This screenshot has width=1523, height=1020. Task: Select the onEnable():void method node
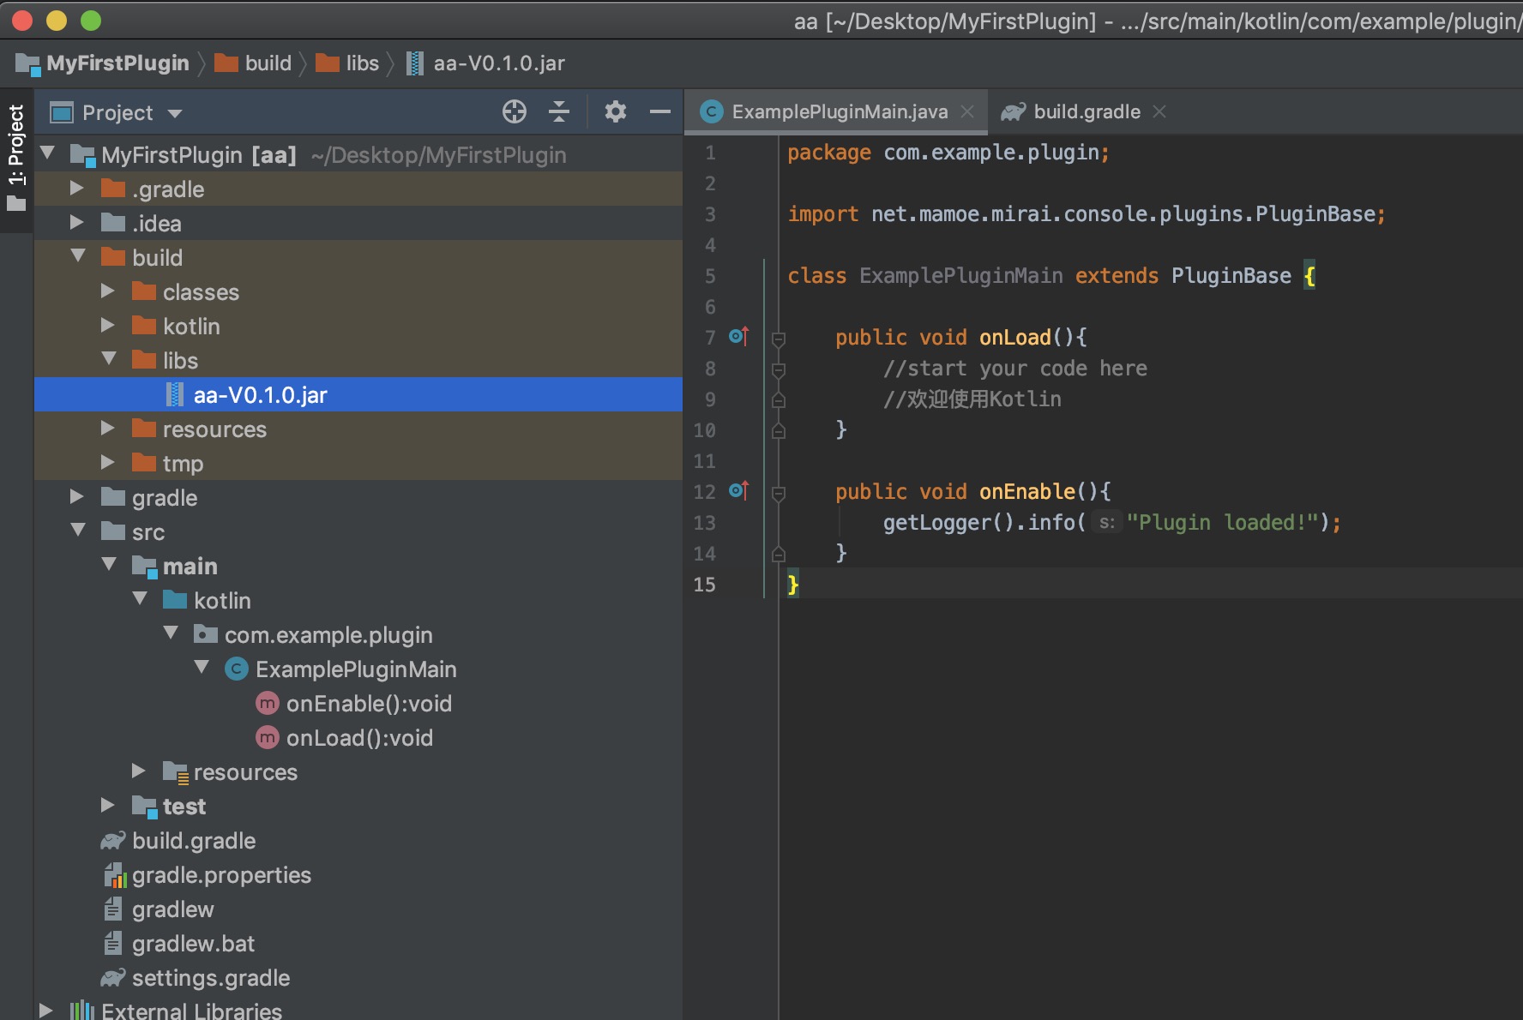368,704
